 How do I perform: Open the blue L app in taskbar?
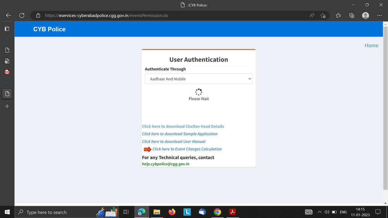pyautogui.click(x=187, y=212)
